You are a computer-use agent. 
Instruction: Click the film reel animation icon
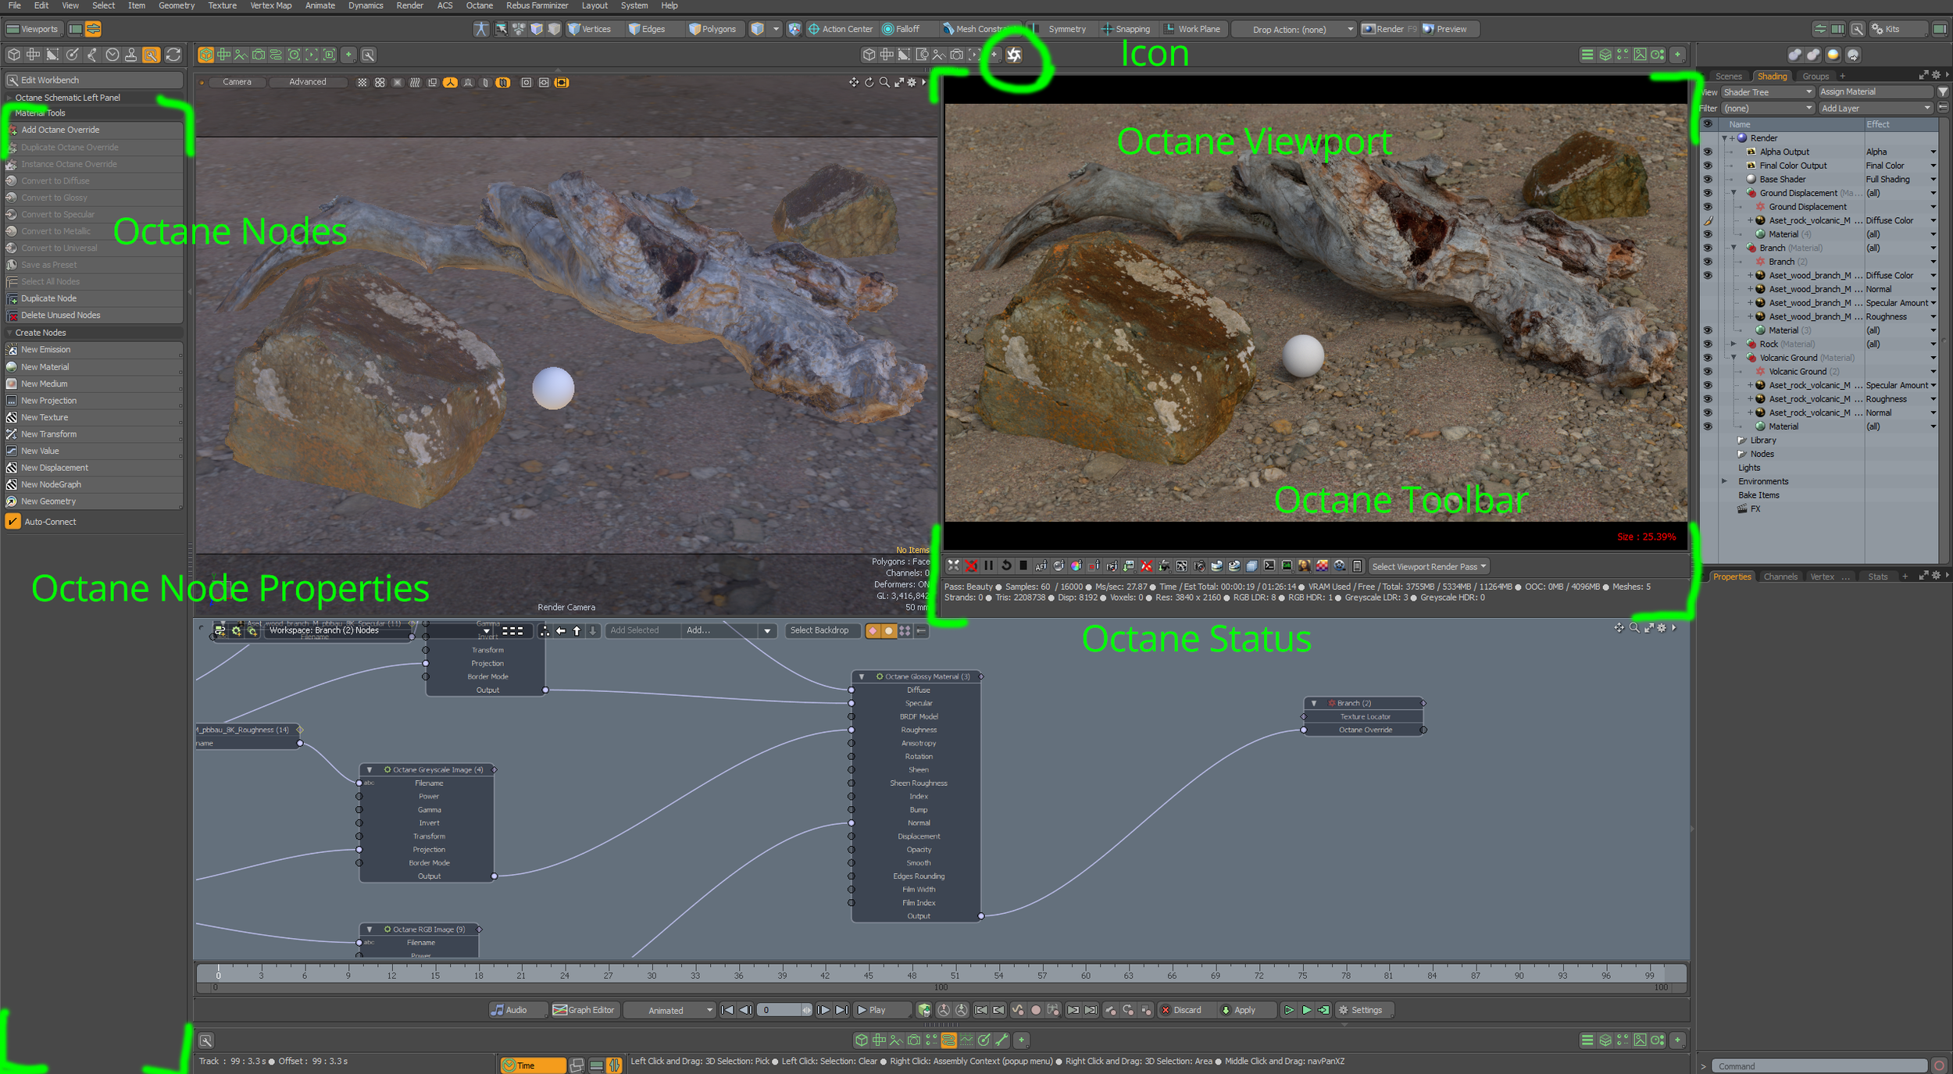[x=1340, y=566]
